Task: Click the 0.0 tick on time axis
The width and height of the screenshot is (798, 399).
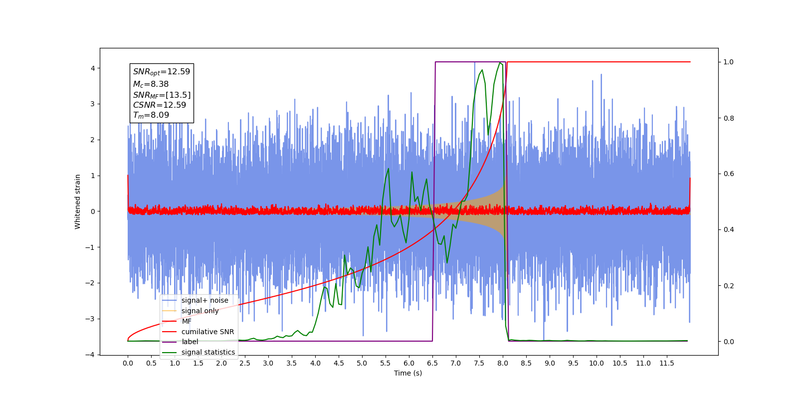Action: pos(128,363)
